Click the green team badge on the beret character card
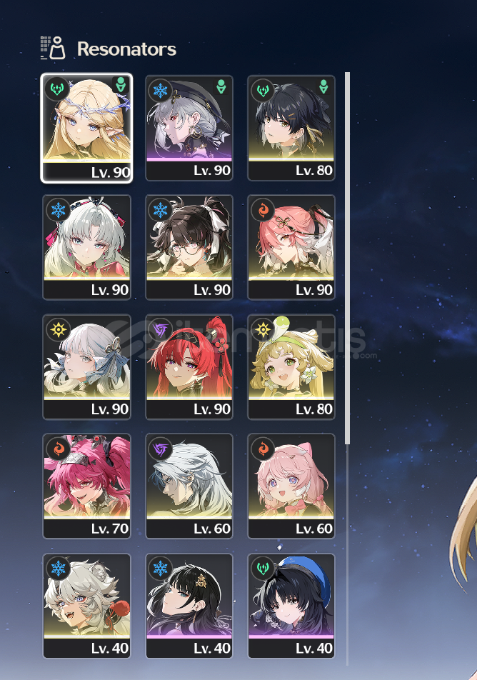The image size is (477, 680). point(221,86)
